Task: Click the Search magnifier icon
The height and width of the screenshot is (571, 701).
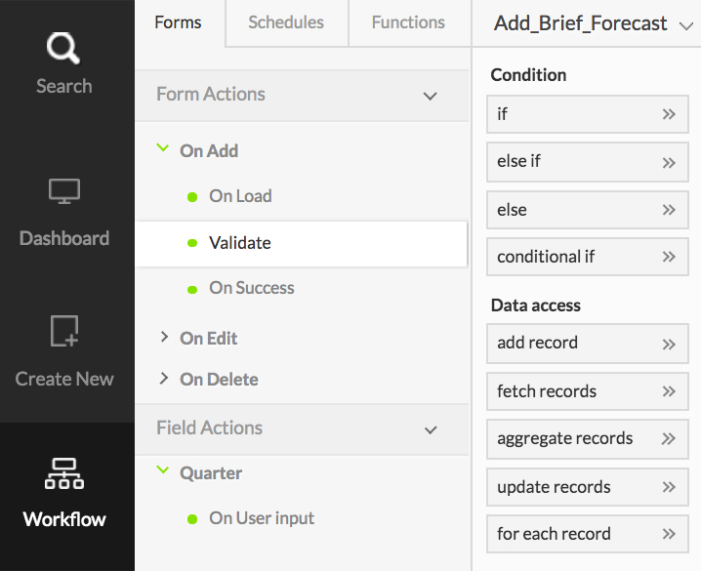Action: pos(64,48)
